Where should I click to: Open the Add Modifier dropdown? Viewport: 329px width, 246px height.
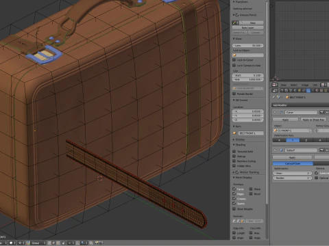300,105
